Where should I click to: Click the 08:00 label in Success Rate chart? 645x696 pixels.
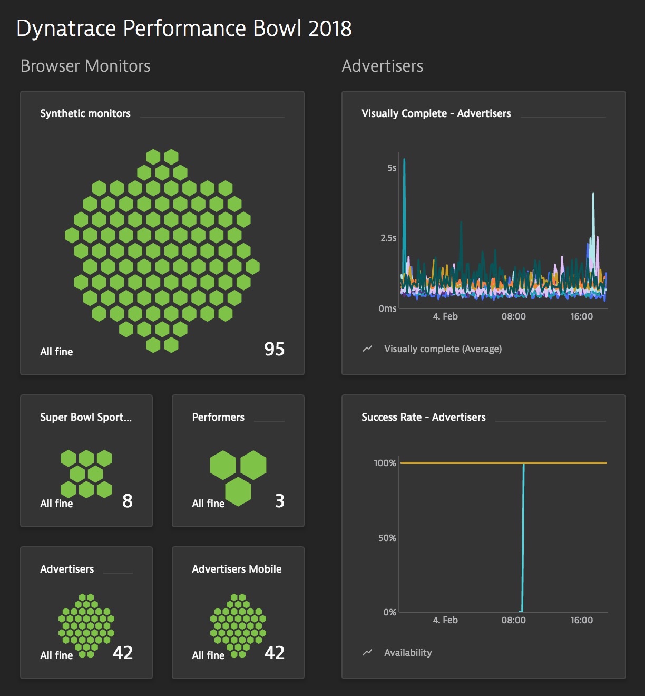click(x=514, y=620)
